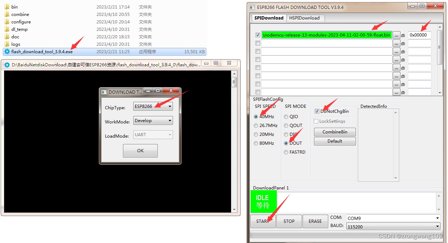Select the doc folder row name
Image resolution: width=448 pixels, height=243 pixels.
coord(15,37)
